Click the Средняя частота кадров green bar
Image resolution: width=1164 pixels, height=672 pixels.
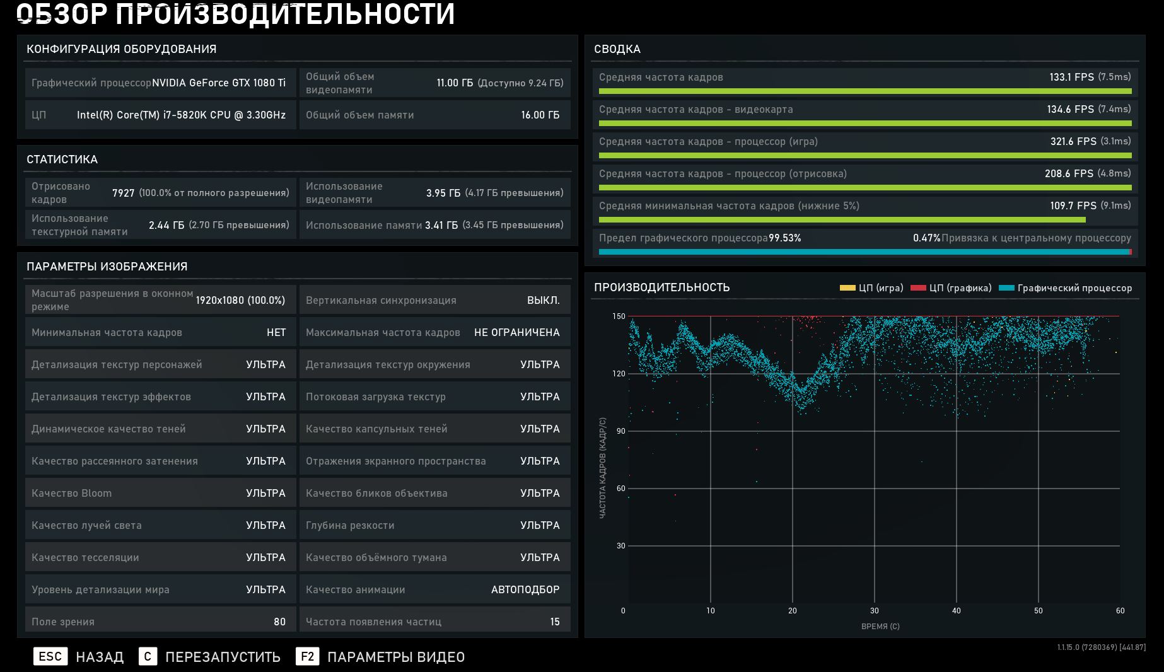tap(864, 91)
